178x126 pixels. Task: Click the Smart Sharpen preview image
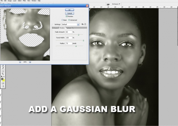pos(25,35)
